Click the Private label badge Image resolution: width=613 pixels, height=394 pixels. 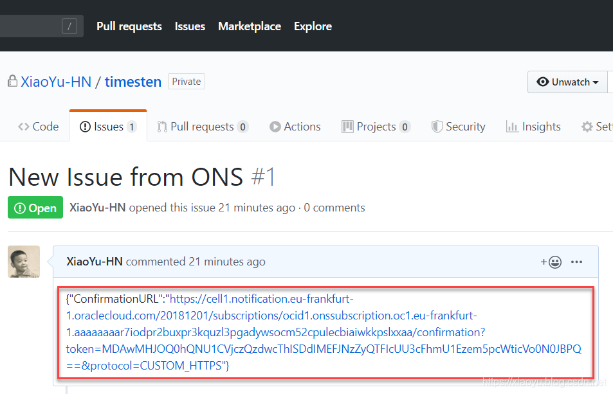[187, 81]
